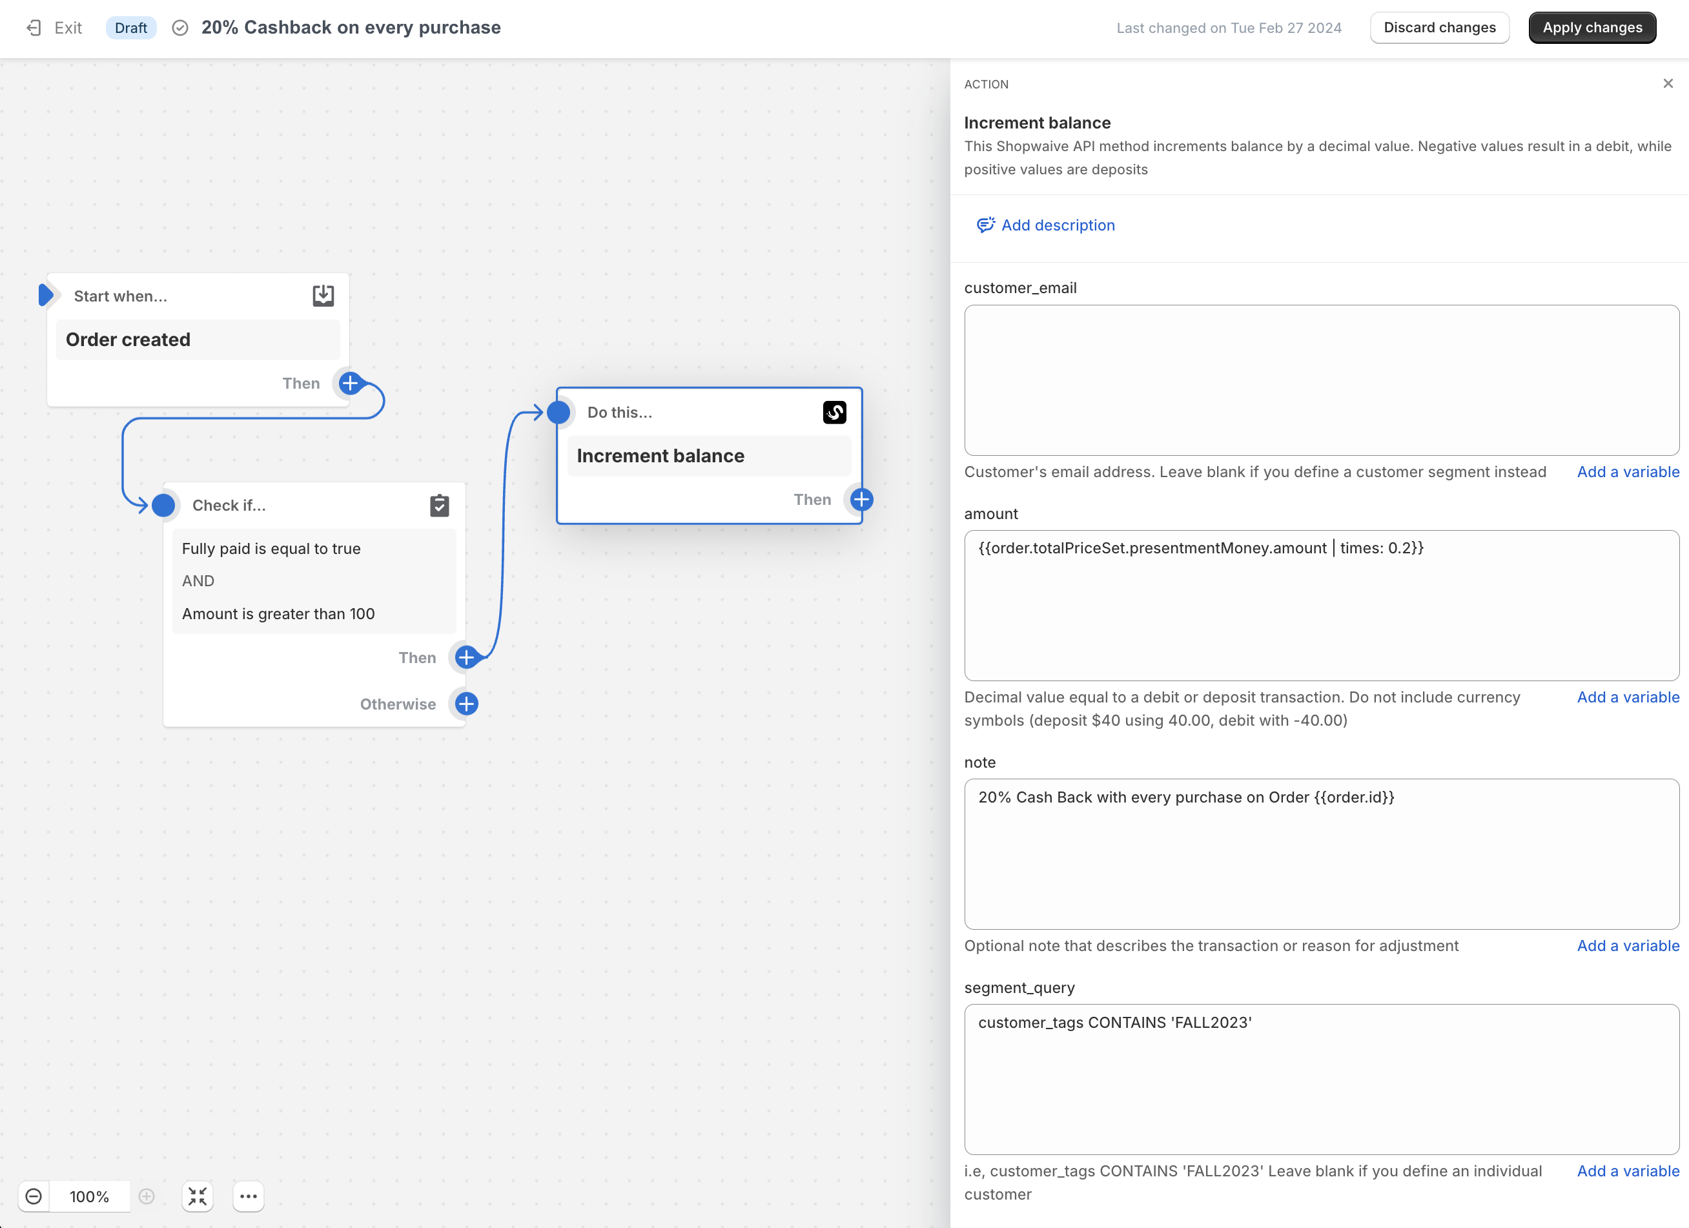The image size is (1689, 1228).
Task: Click the trigger icon on the Start when card
Action: tap(323, 296)
